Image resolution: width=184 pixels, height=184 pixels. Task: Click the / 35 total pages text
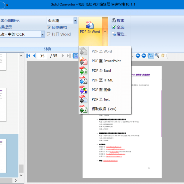tap(54, 56)
